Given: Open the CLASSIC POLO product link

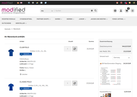Looking at the screenshot, I should (26, 82).
